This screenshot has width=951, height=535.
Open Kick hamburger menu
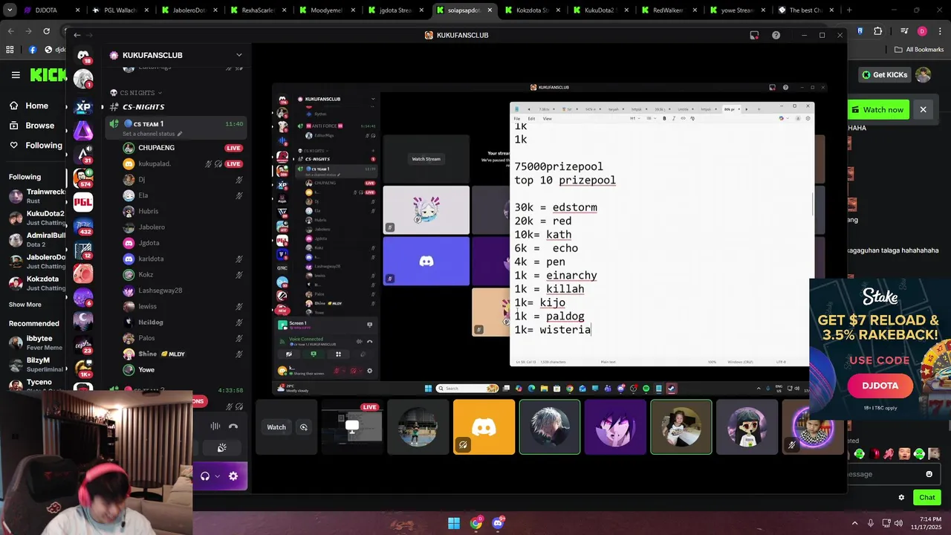16,75
